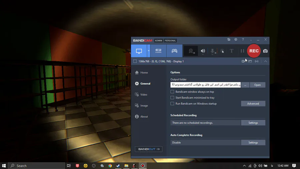Image resolution: width=300 pixels, height=169 pixels.
Task: Open screen recording mode dropdown arrow
Action: pos(148,51)
